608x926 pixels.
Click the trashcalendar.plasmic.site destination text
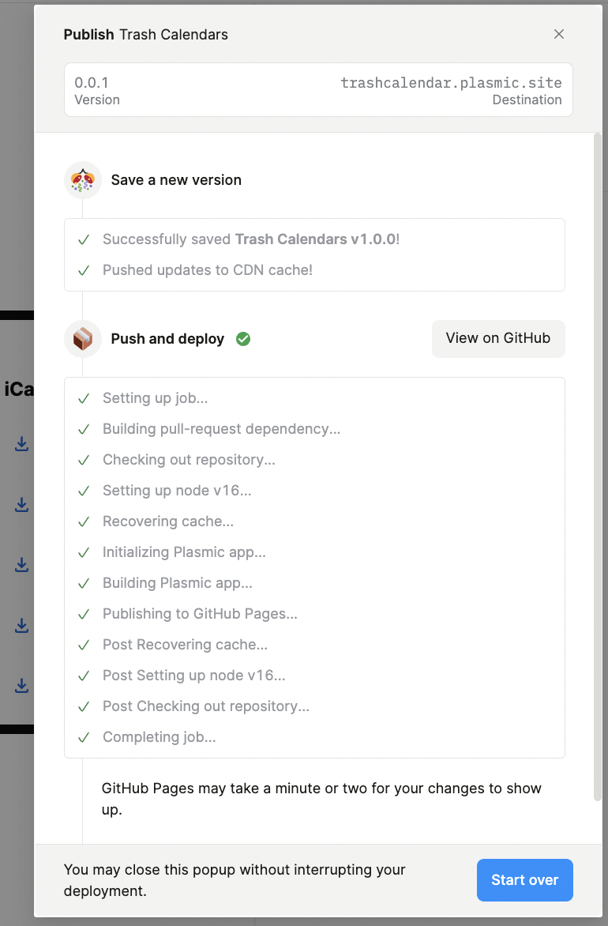(451, 83)
